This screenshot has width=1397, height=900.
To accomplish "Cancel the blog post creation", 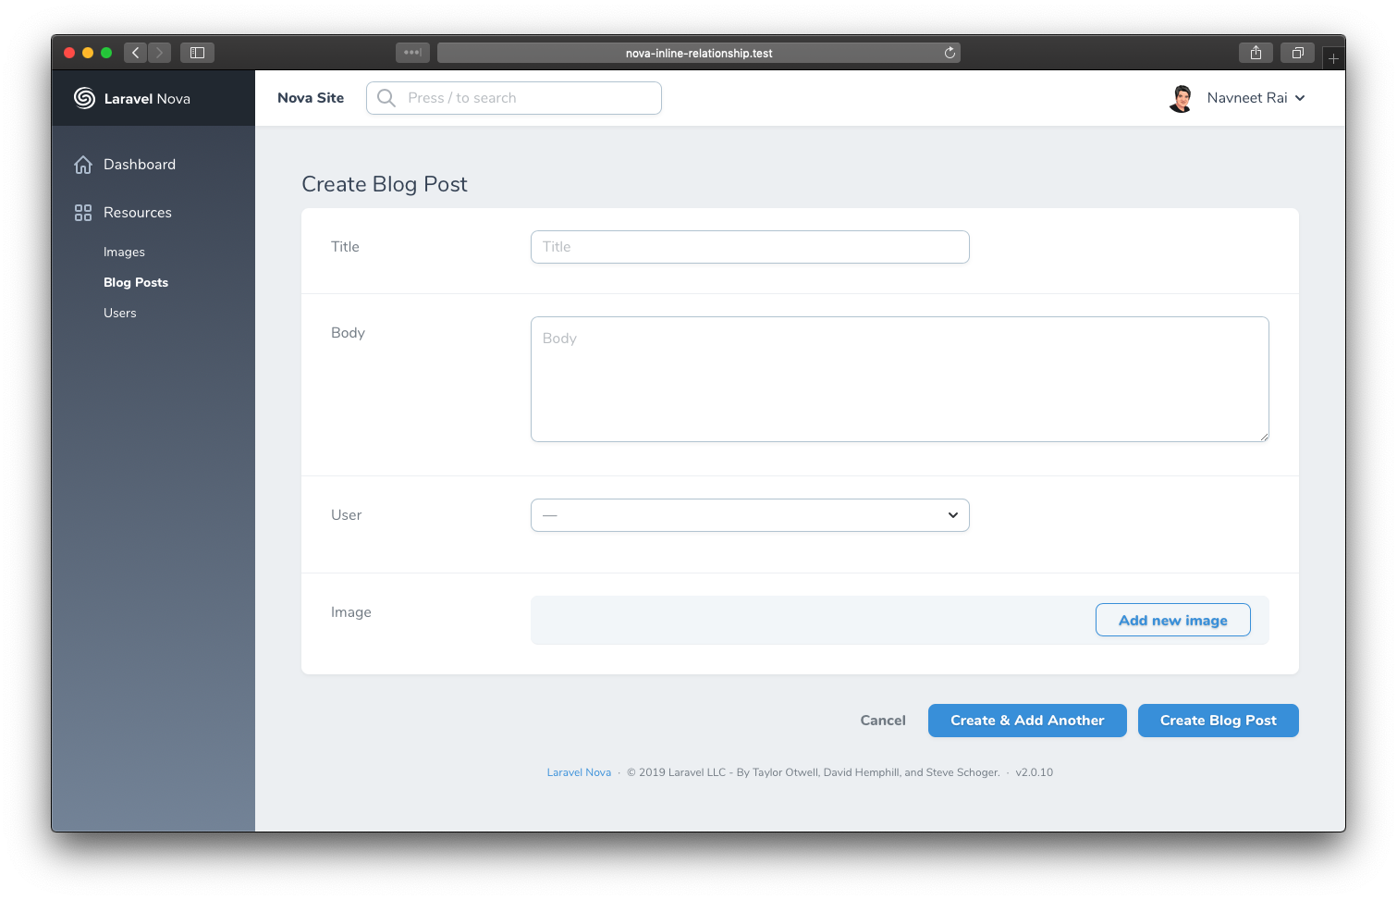I will point(882,720).
